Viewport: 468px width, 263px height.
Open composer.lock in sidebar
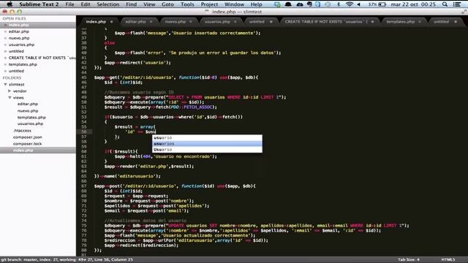[28, 144]
